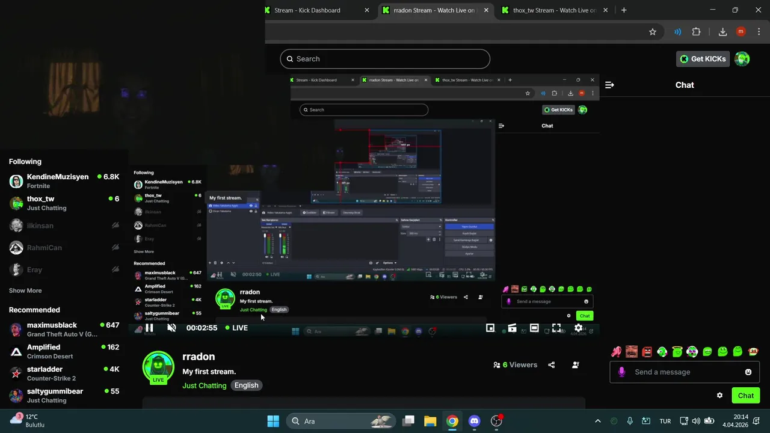Unmute the stream player audio
This screenshot has height=433, width=770.
pos(171,328)
